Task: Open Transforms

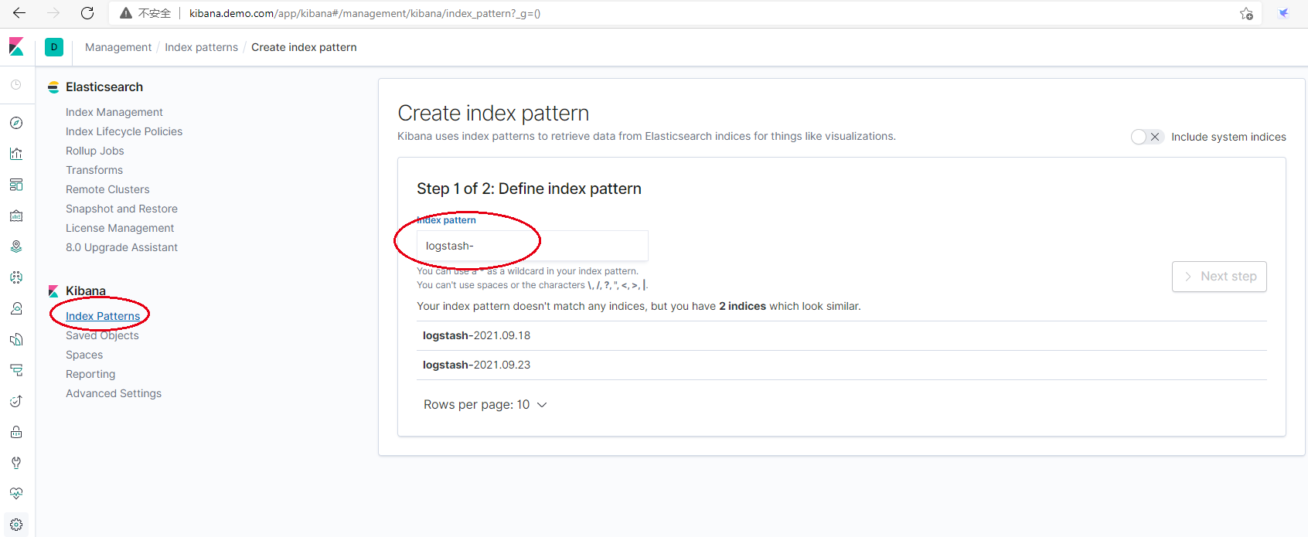Action: [94, 170]
